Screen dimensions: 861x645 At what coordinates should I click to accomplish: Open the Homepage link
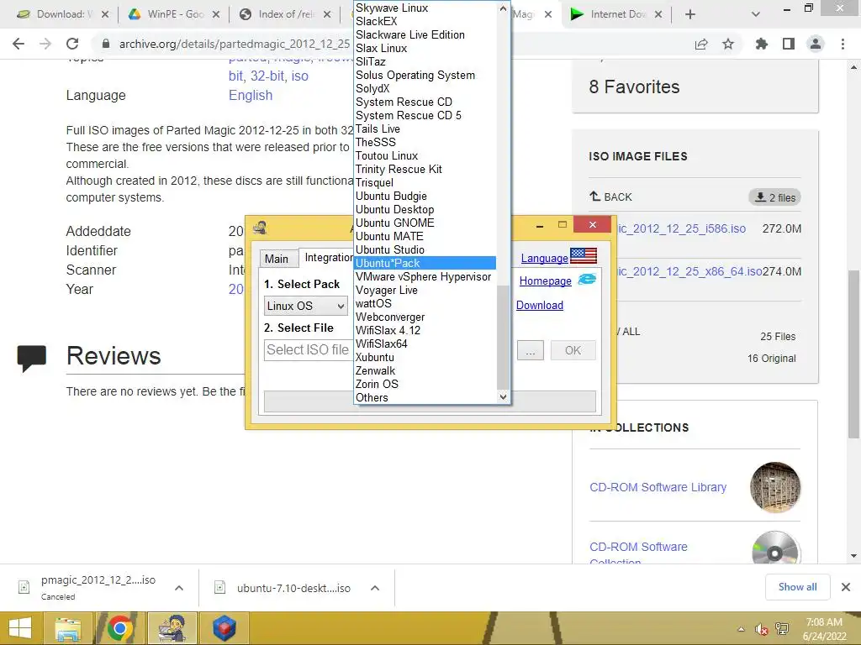click(545, 281)
